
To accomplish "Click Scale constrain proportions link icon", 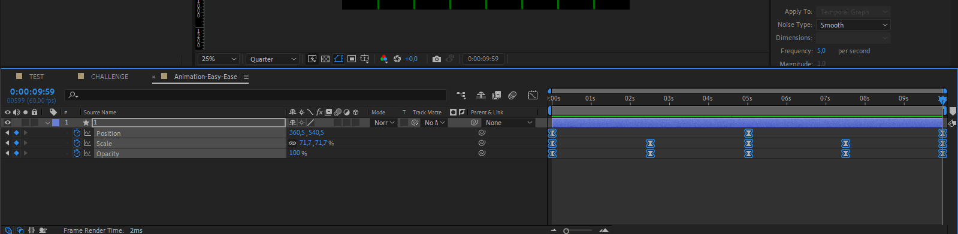I will point(292,143).
